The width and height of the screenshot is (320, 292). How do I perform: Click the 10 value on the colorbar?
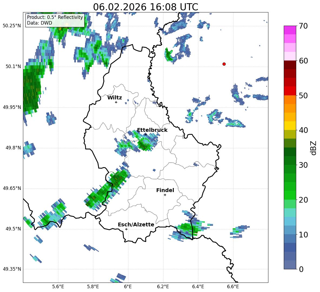point(303,234)
